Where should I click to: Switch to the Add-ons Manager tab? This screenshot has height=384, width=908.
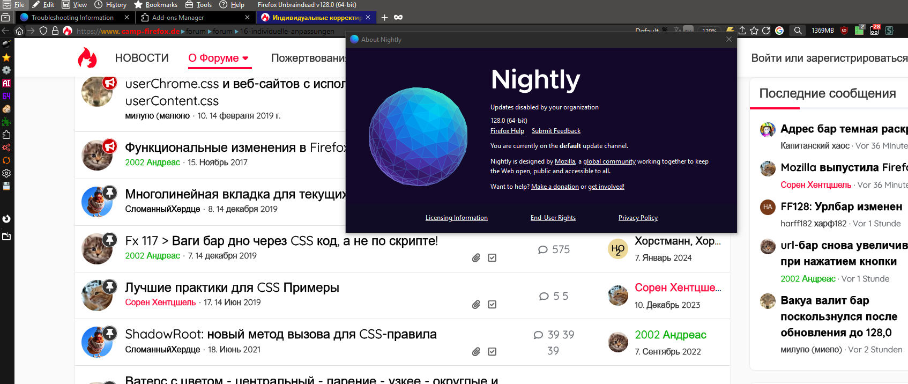[195, 18]
